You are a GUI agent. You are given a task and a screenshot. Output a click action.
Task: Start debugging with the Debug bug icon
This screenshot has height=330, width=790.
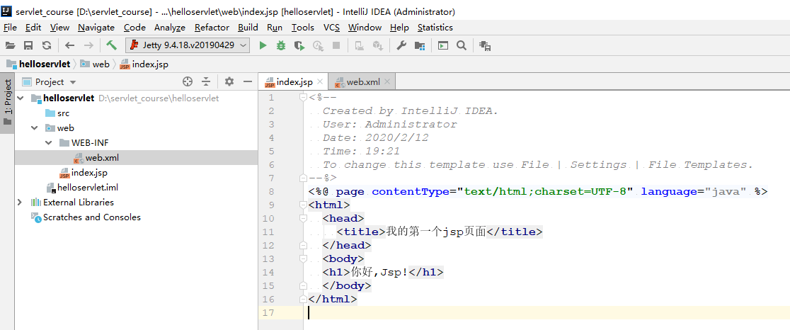pyautogui.click(x=281, y=45)
